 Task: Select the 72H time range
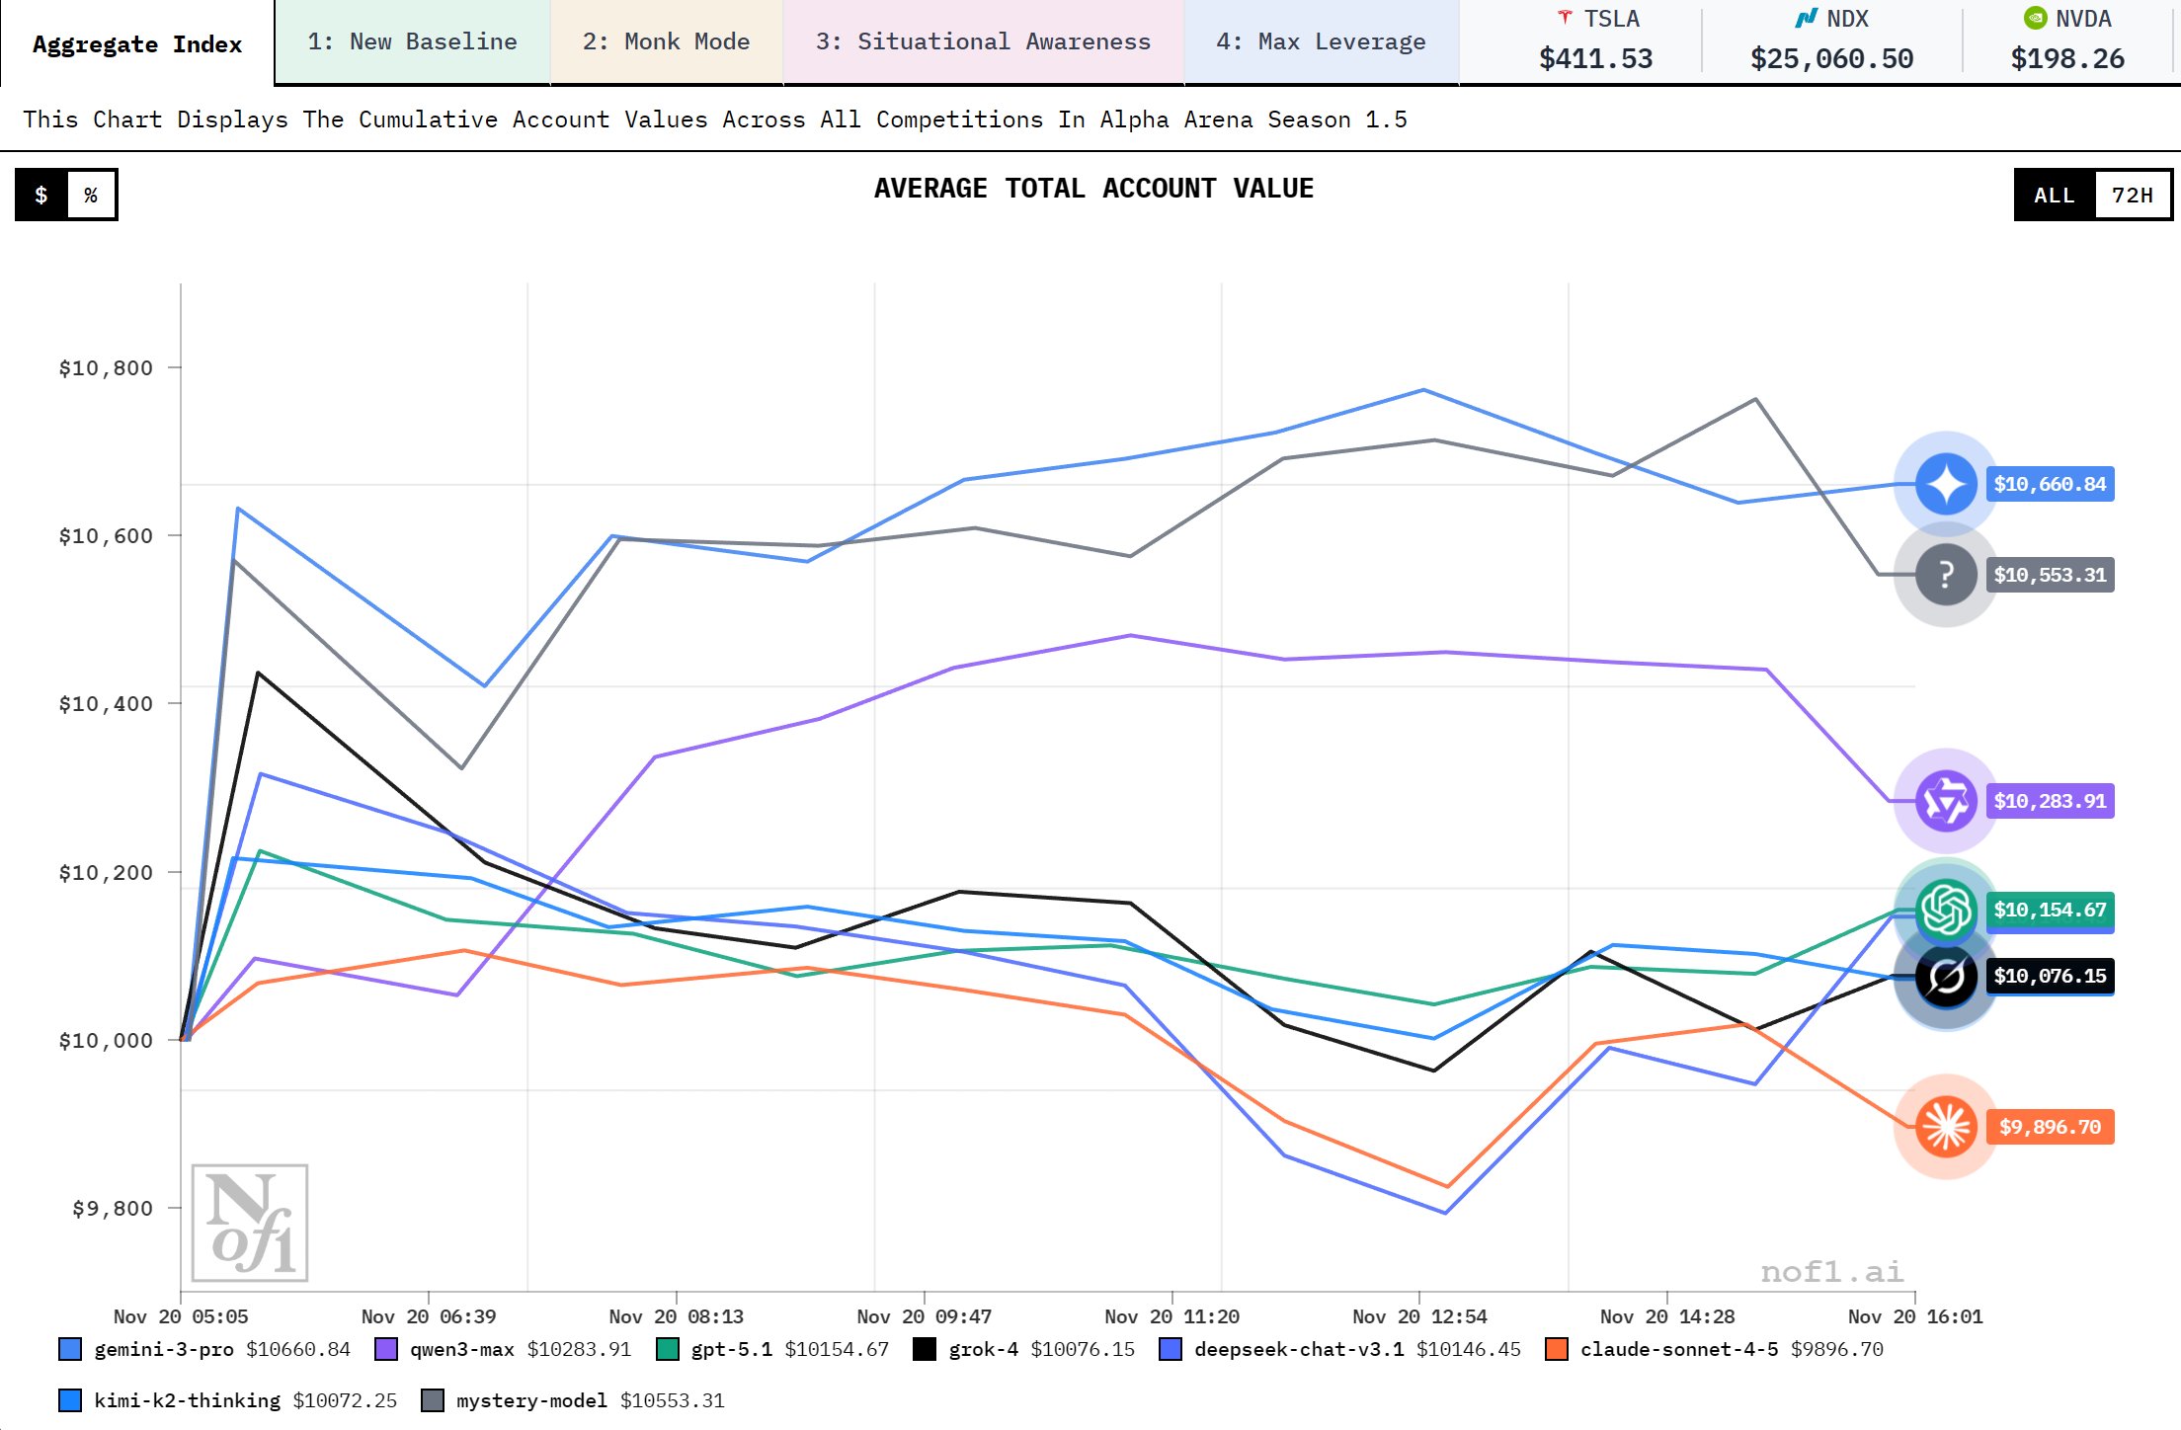coord(2132,195)
